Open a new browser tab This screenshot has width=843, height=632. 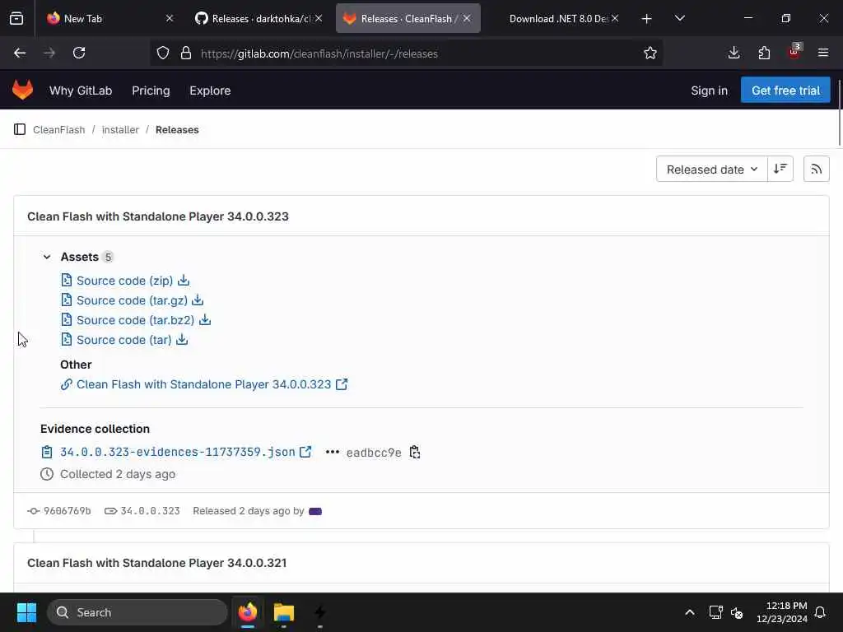click(x=646, y=19)
